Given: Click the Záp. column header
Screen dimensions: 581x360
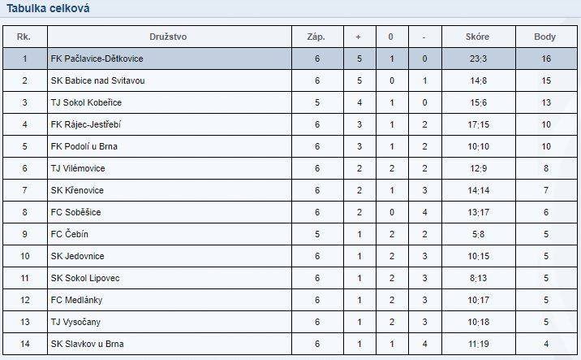Looking at the screenshot, I should coord(316,37).
